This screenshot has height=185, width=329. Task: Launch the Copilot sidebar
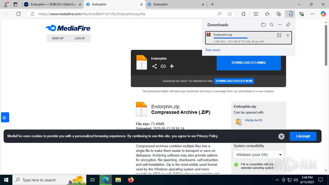tap(323, 14)
